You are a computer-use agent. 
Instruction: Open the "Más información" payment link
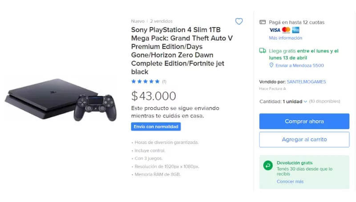[285, 38]
